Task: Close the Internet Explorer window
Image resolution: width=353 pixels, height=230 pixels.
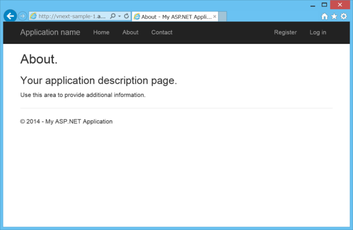Action: point(340,5)
